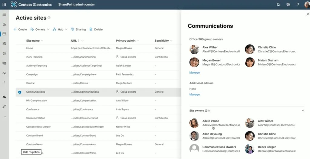This screenshot has height=159, width=310.
Task: Click Christie Cline's group owner photo
Action: (x=250, y=49)
